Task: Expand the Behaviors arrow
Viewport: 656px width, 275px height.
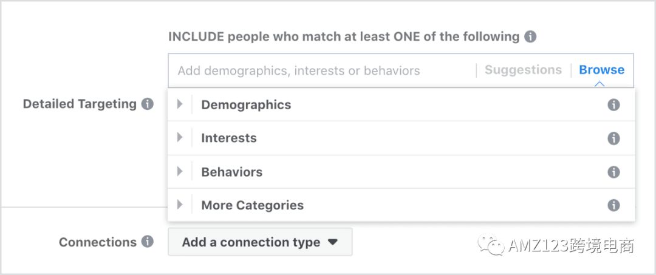Action: [180, 172]
